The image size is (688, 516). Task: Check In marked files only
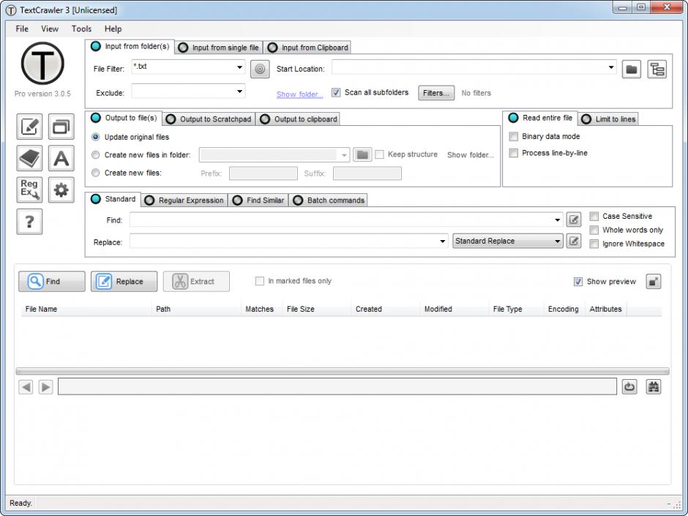(260, 281)
